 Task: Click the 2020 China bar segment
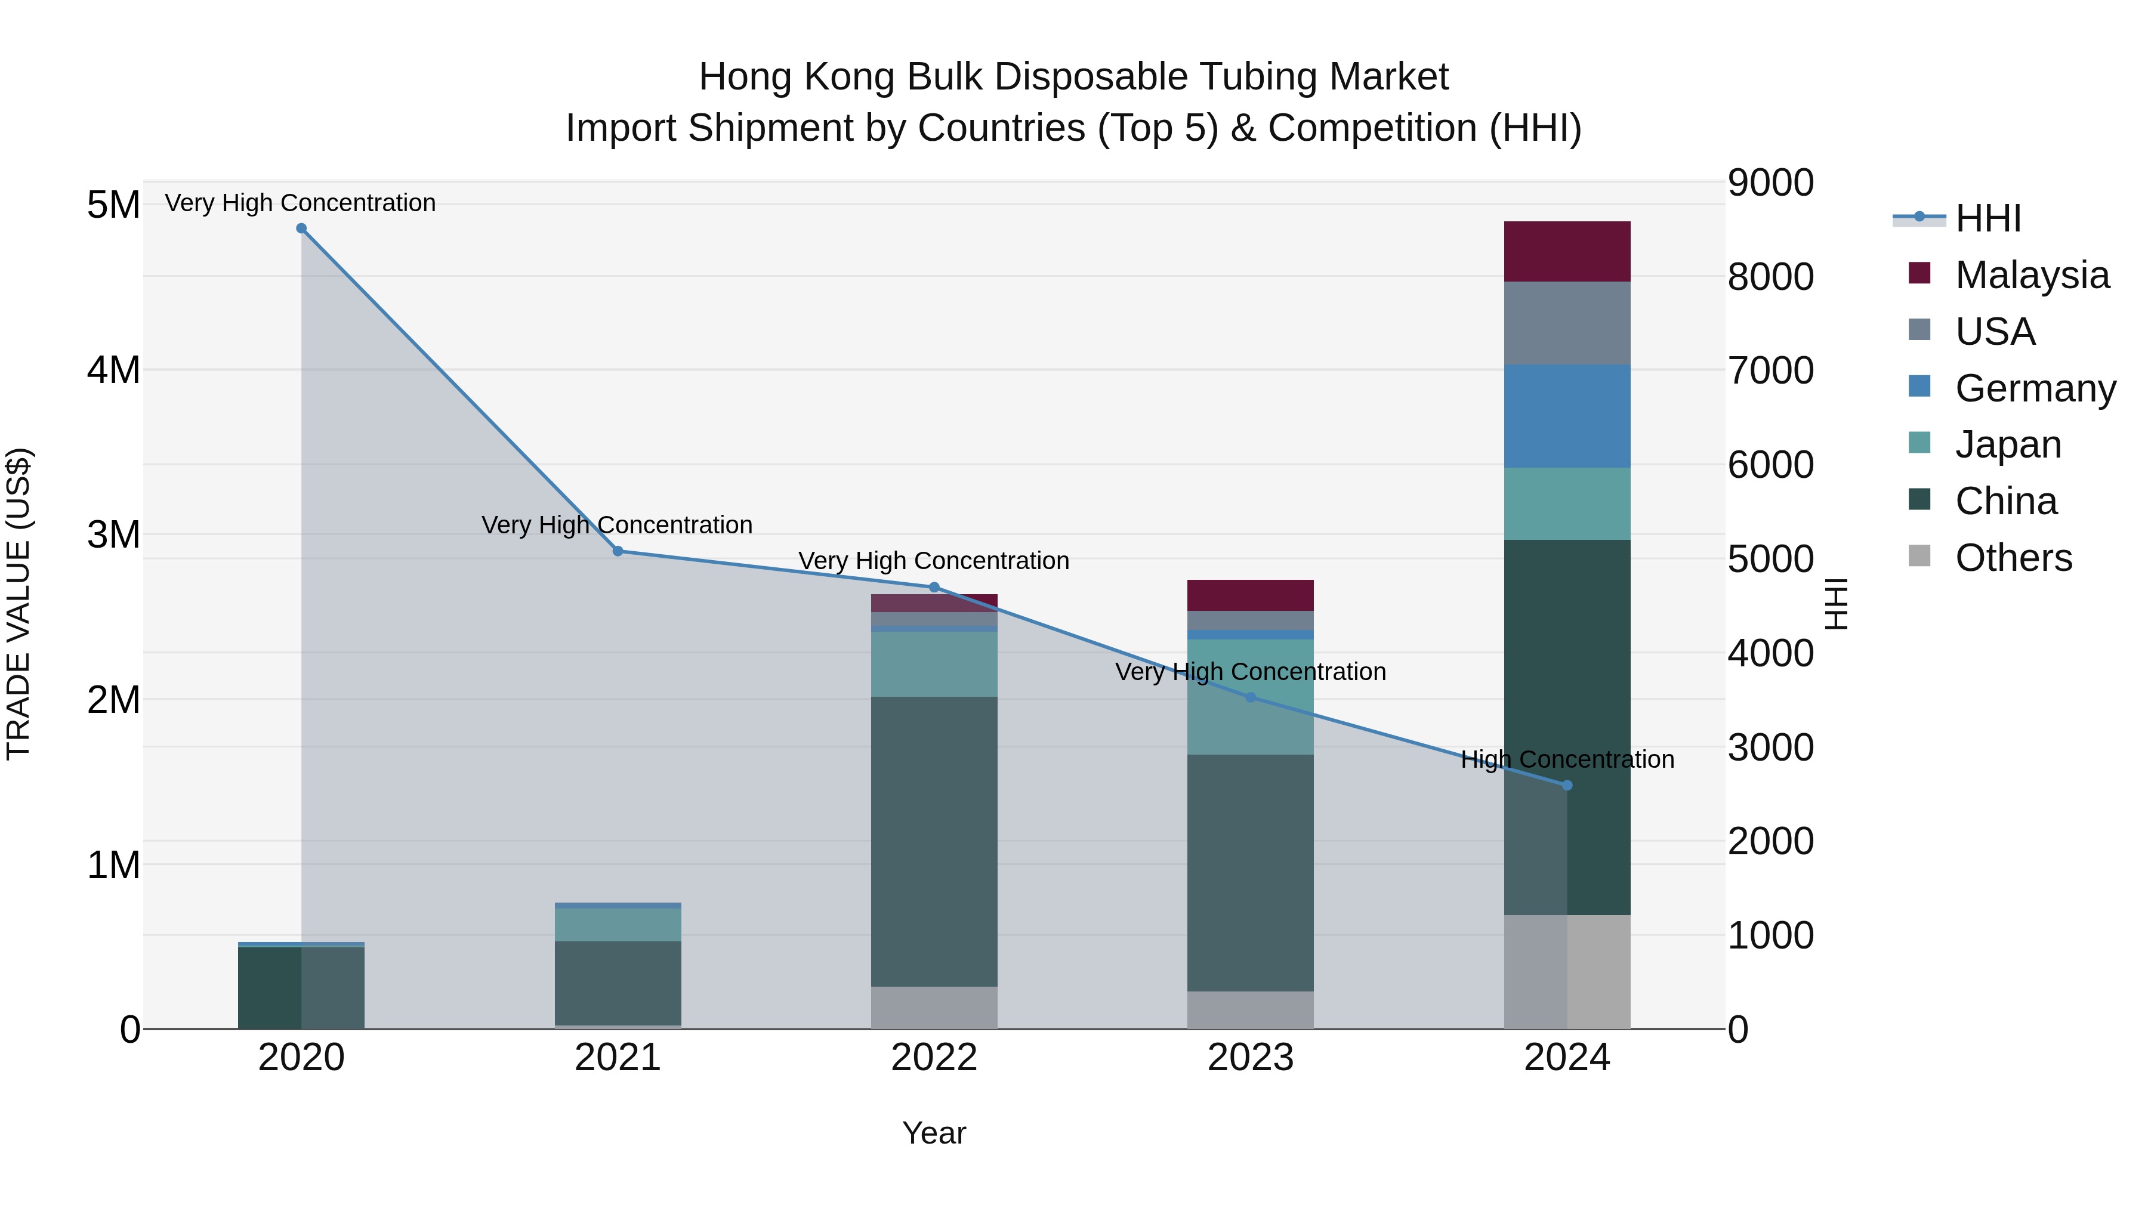tap(301, 988)
